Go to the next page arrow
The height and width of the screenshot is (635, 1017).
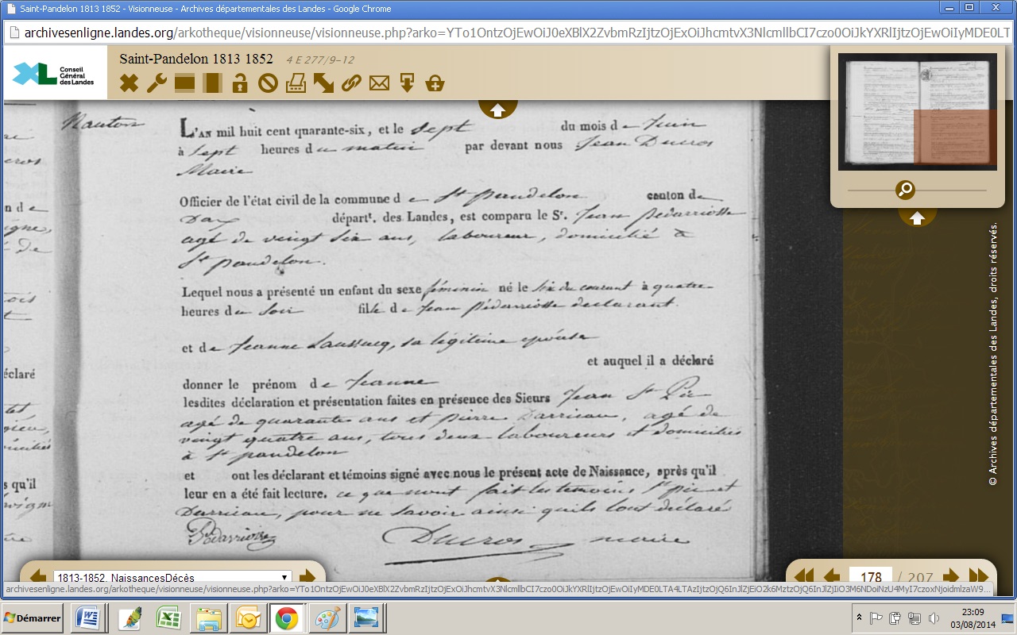click(950, 576)
